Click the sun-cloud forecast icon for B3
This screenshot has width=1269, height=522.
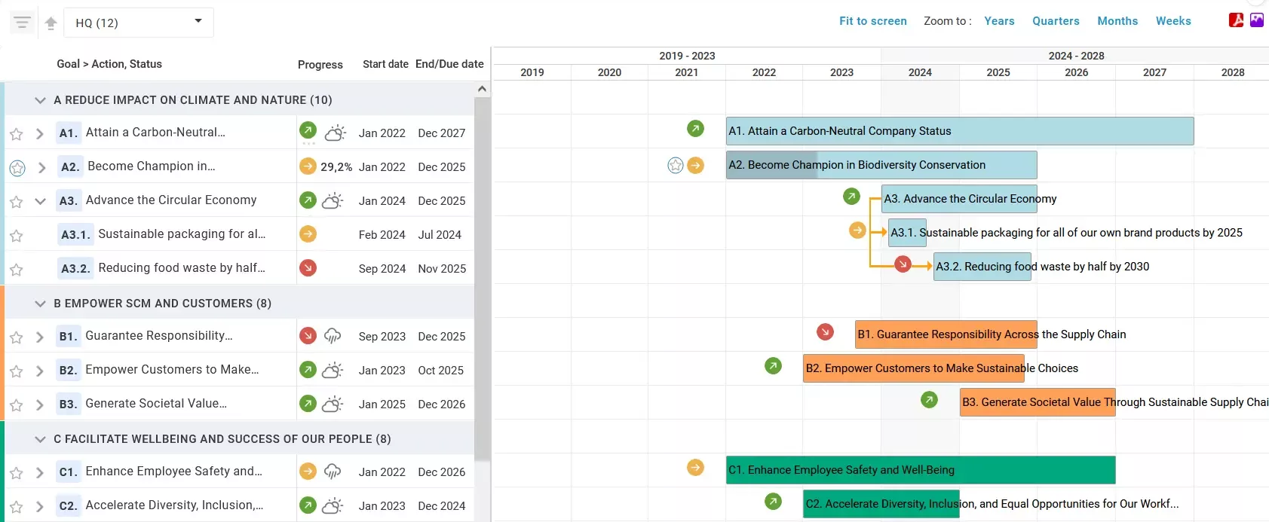point(333,404)
